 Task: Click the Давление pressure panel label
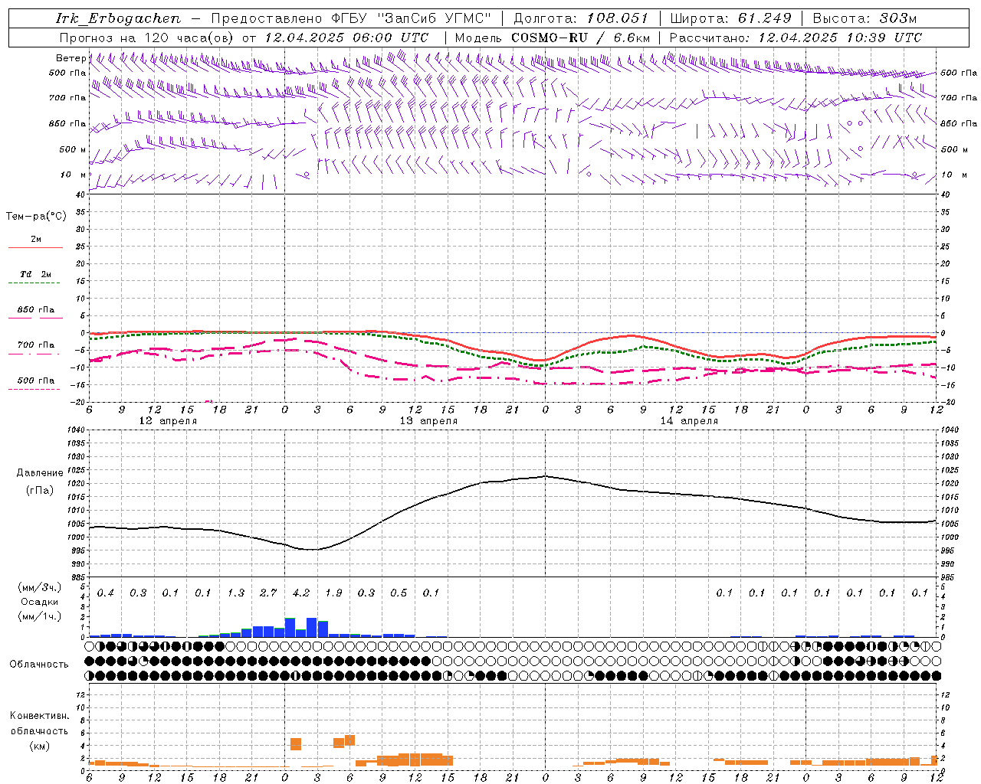[40, 473]
